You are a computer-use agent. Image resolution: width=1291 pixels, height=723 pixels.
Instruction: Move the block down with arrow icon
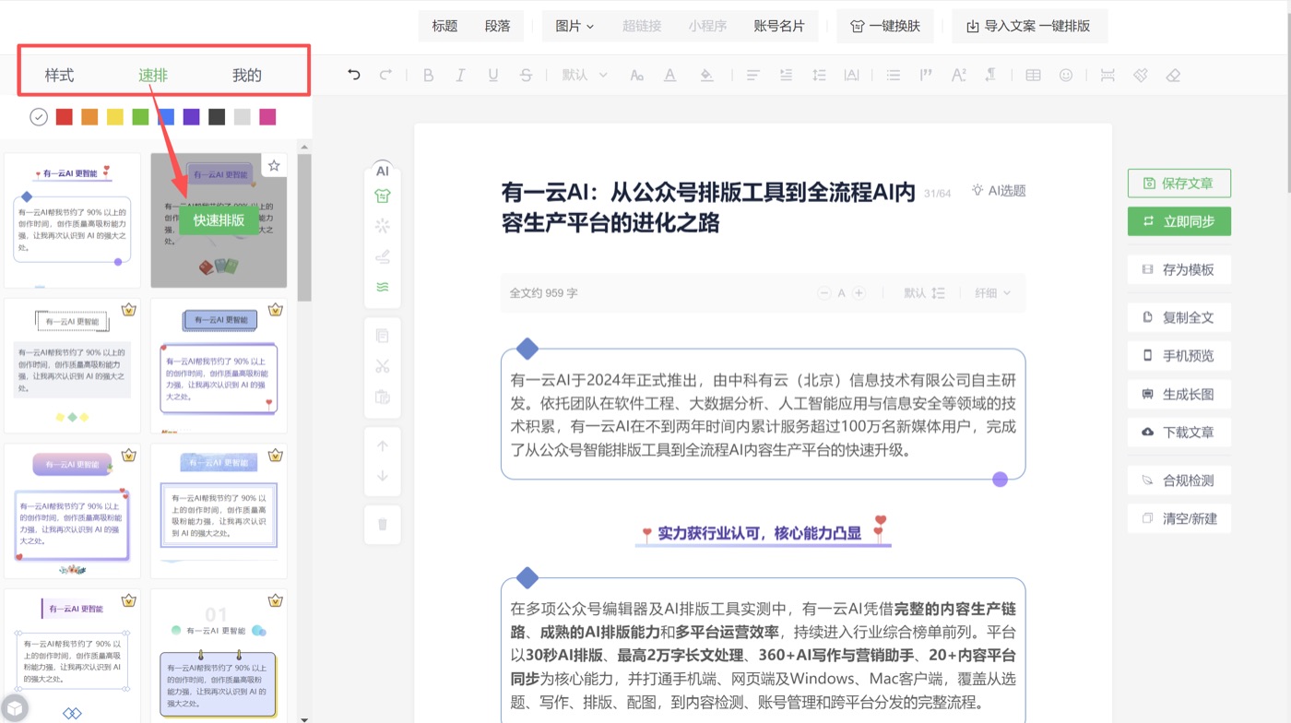(x=383, y=476)
